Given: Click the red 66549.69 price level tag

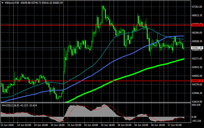Looking at the screenshot, I should pos(197,25).
